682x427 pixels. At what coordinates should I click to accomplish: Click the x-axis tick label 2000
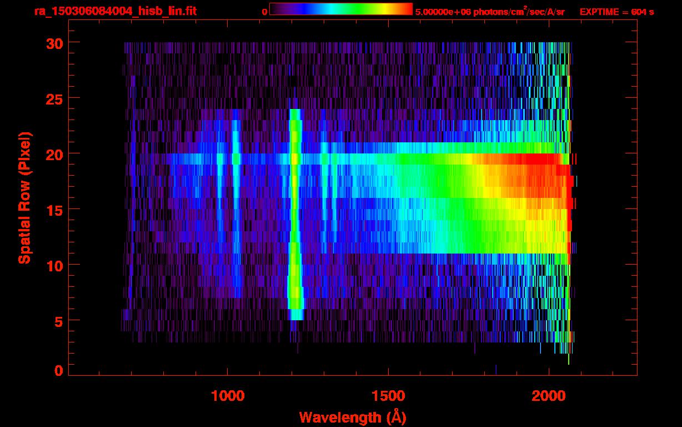(x=549, y=396)
